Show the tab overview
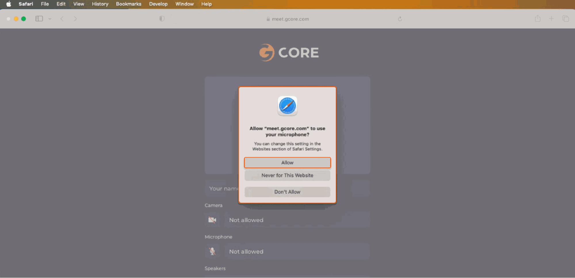 pyautogui.click(x=566, y=19)
